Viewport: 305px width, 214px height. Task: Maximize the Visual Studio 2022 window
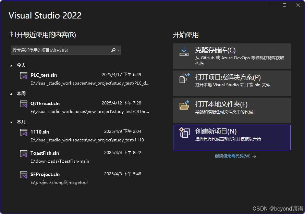[284, 5]
